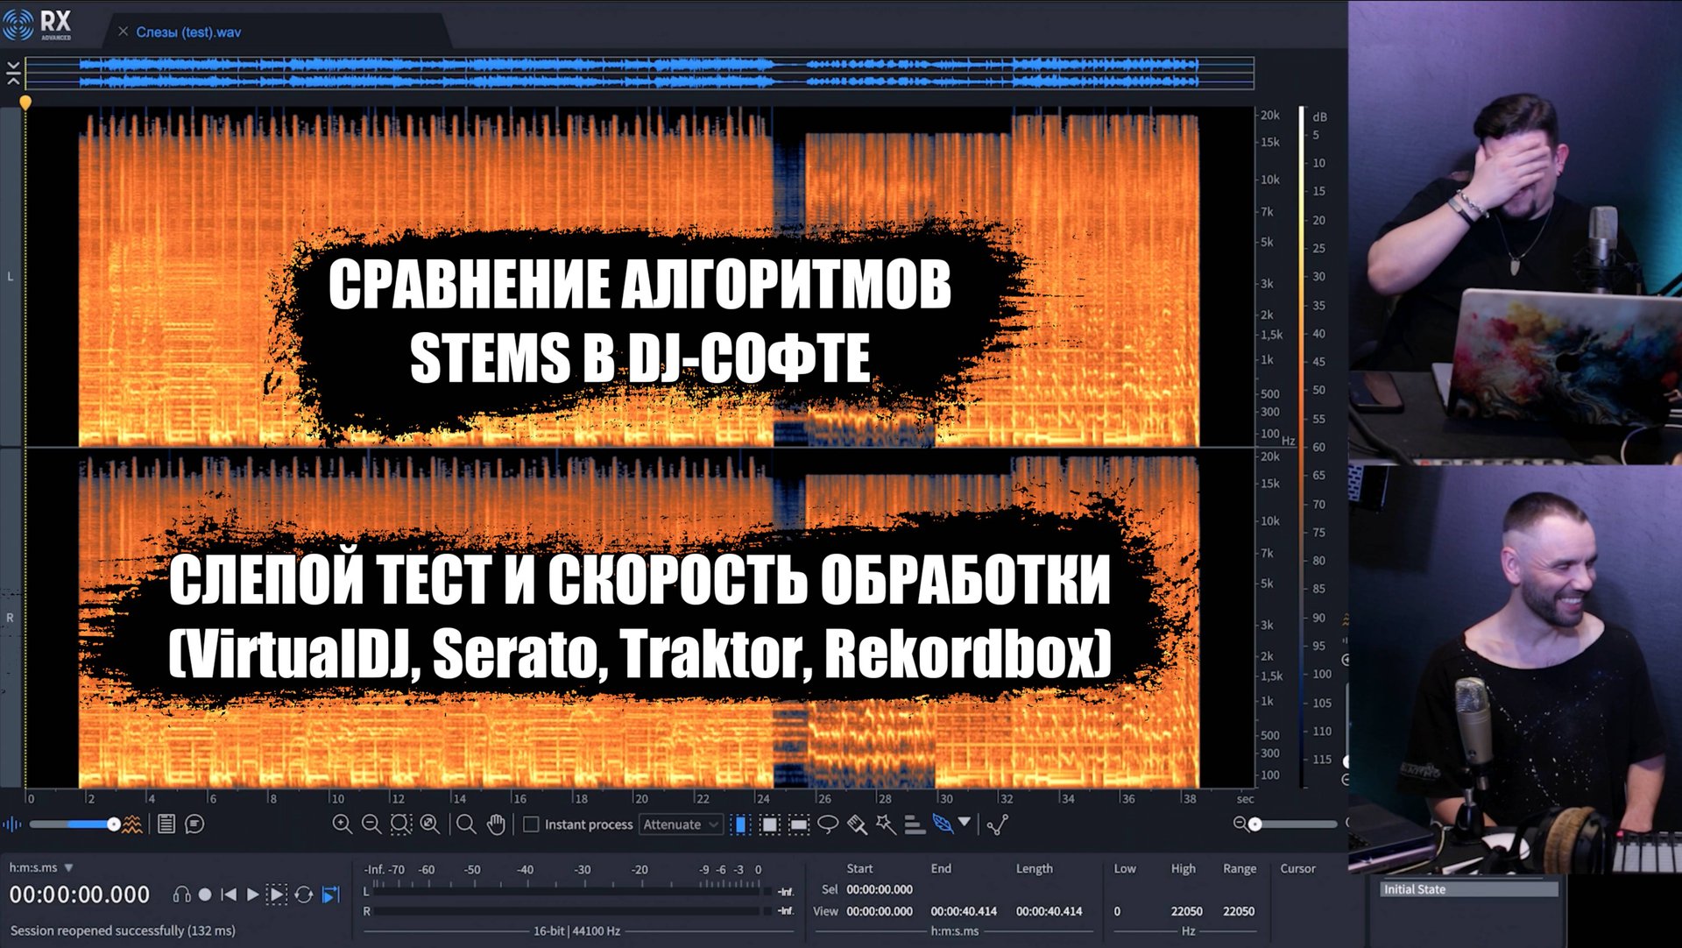Viewport: 1682px width, 948px height.
Task: Click the Record button in transport
Action: pos(207,895)
